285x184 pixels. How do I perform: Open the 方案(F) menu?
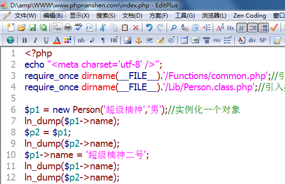[159, 16]
